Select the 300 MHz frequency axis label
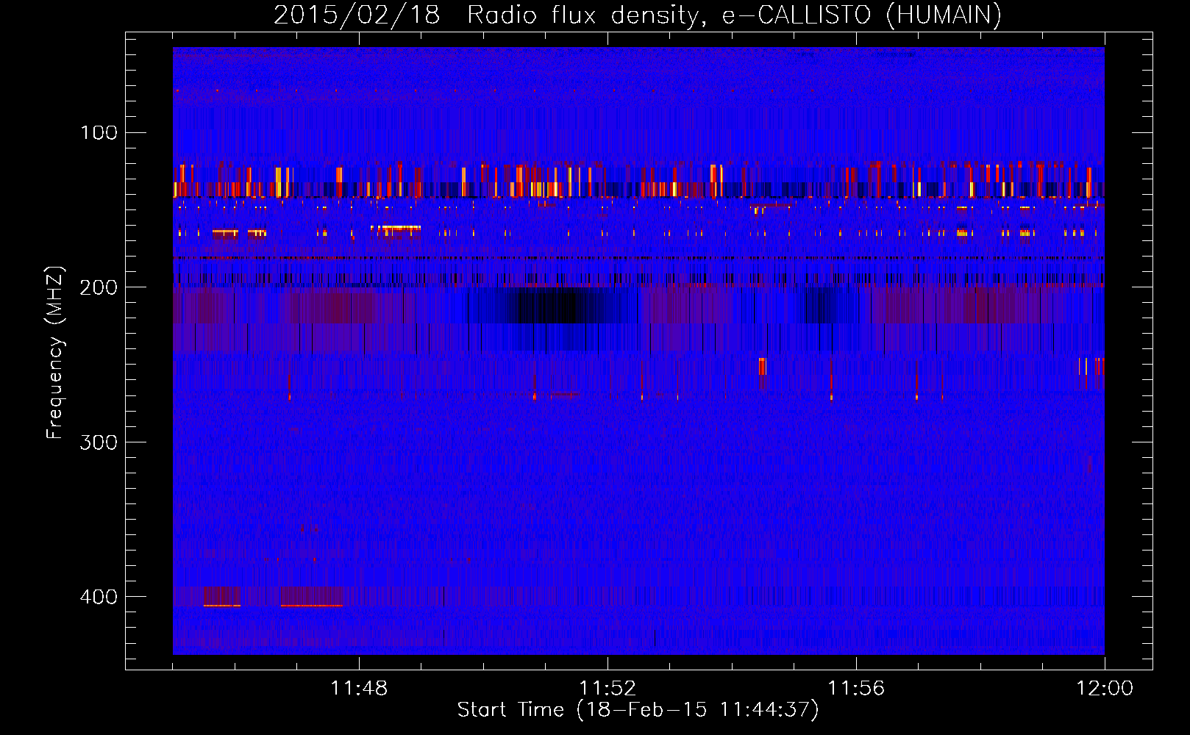The width and height of the screenshot is (1190, 735). [99, 442]
